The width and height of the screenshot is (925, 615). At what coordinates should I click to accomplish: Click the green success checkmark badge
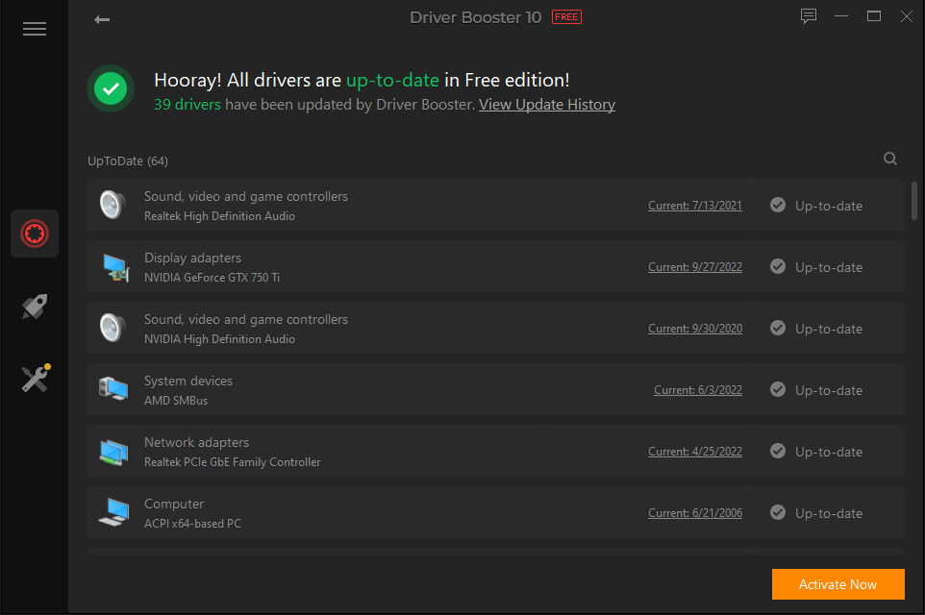(110, 87)
